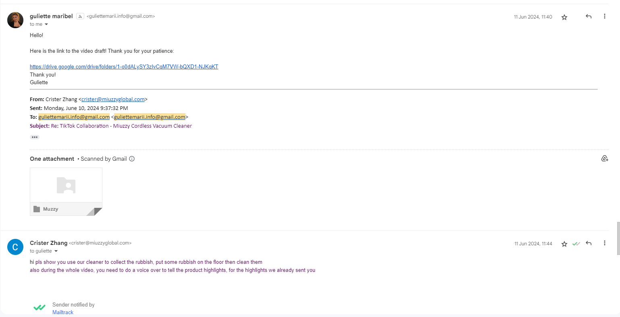Star the guliette maribel email
The height and width of the screenshot is (317, 620).
click(564, 17)
